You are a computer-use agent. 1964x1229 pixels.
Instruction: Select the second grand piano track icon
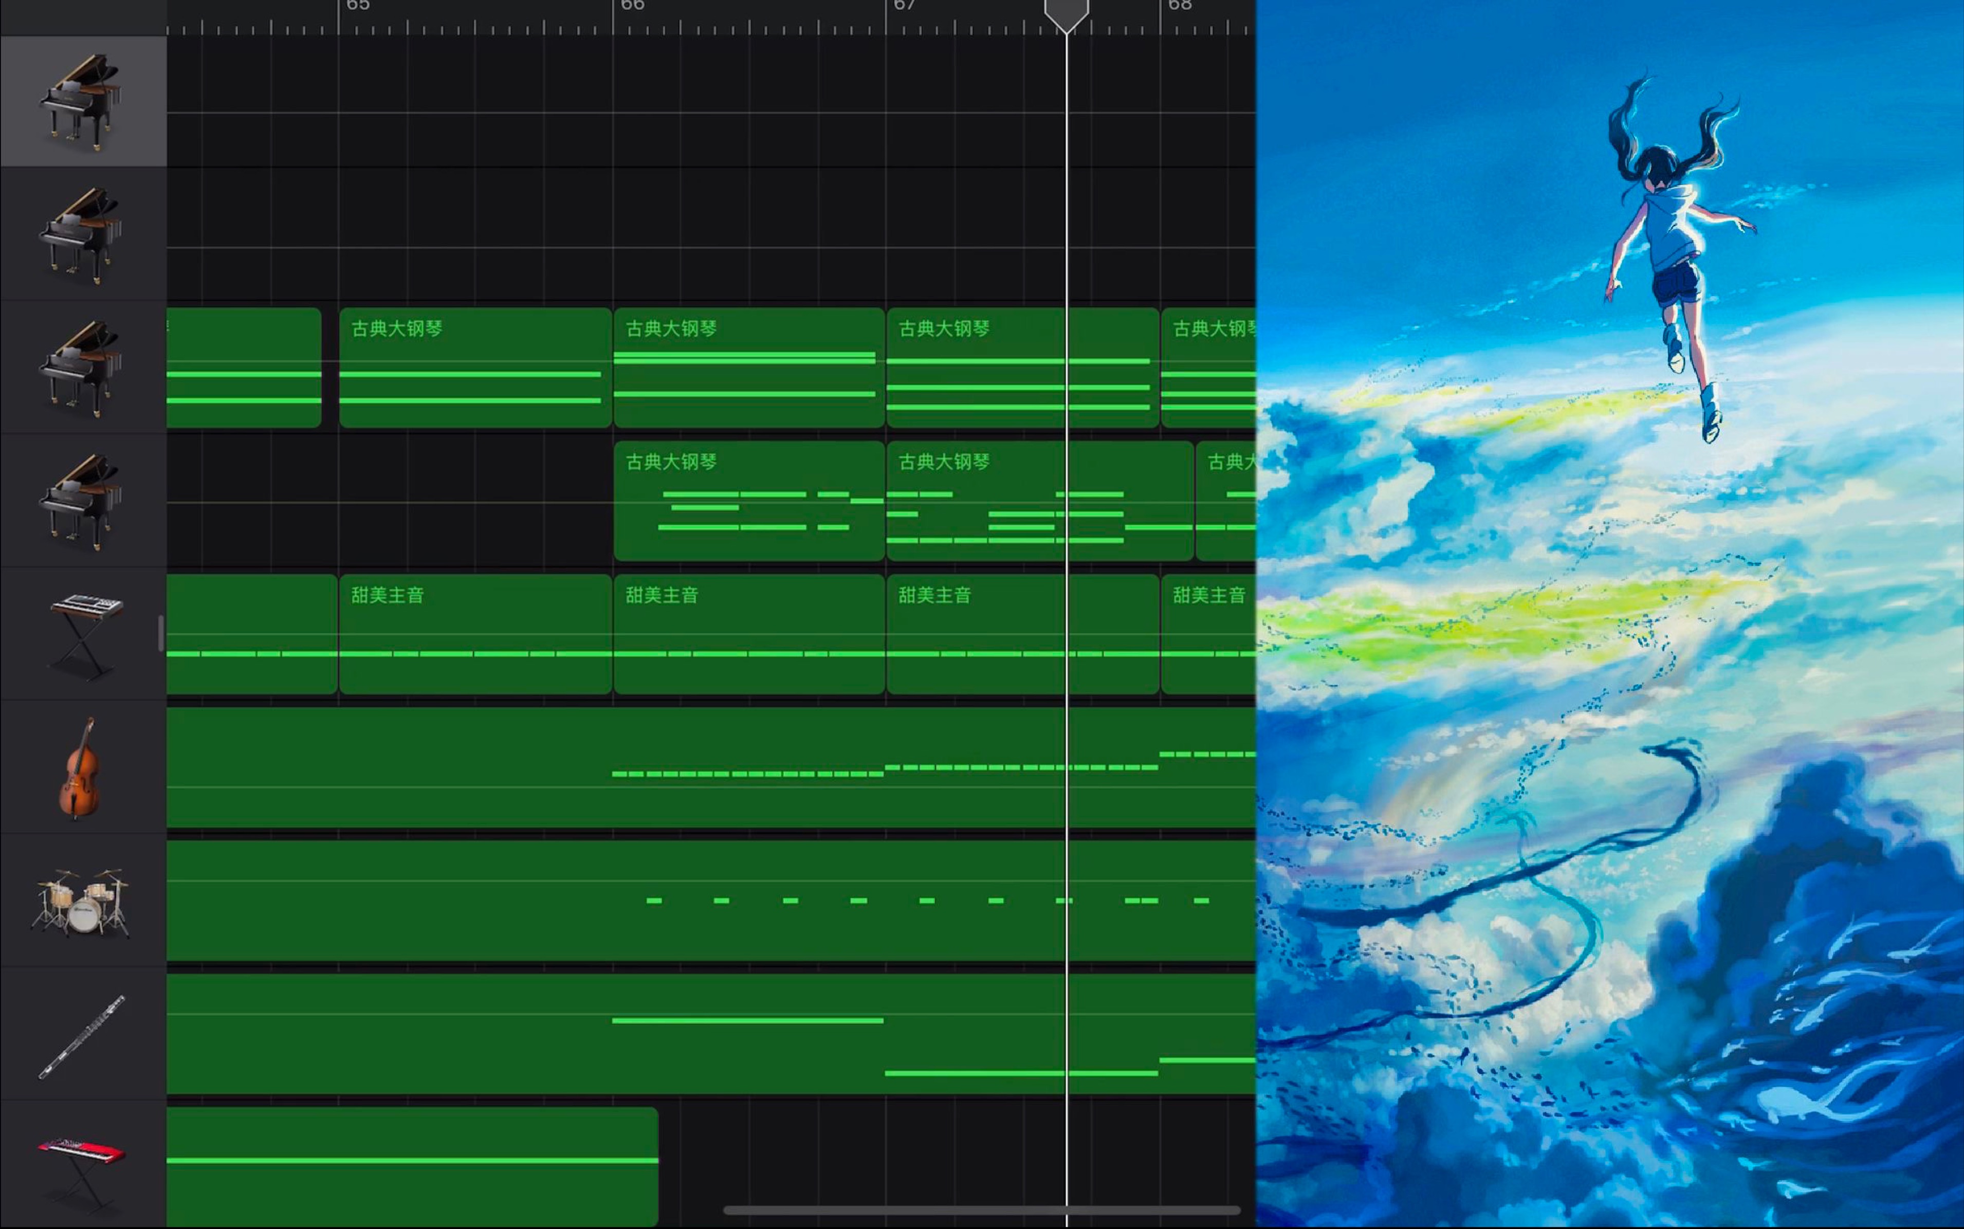click(x=81, y=236)
